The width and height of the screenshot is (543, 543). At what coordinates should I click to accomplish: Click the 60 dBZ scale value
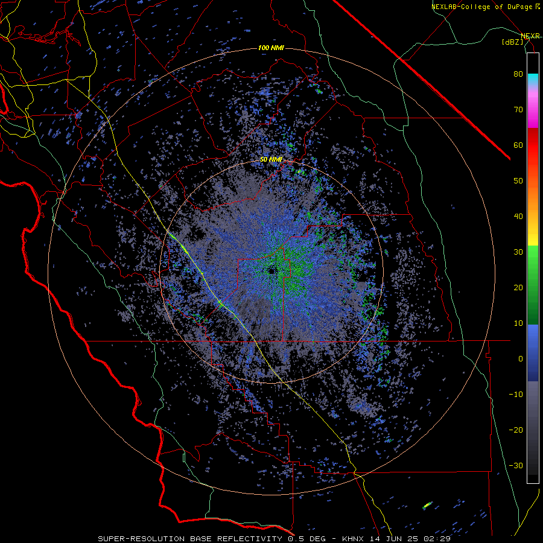[x=518, y=145]
